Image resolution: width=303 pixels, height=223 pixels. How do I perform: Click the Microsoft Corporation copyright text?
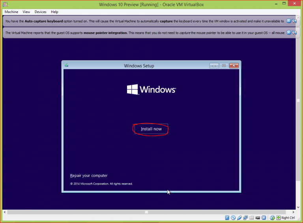101,184
